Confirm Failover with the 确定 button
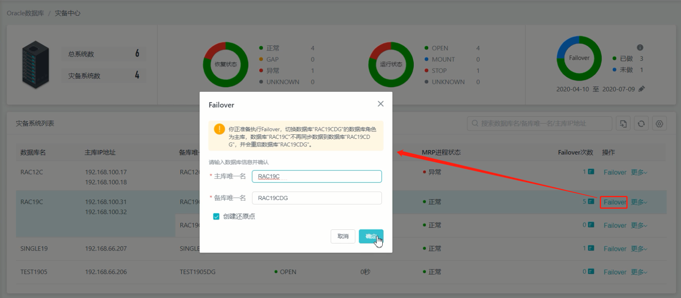 [x=371, y=236]
